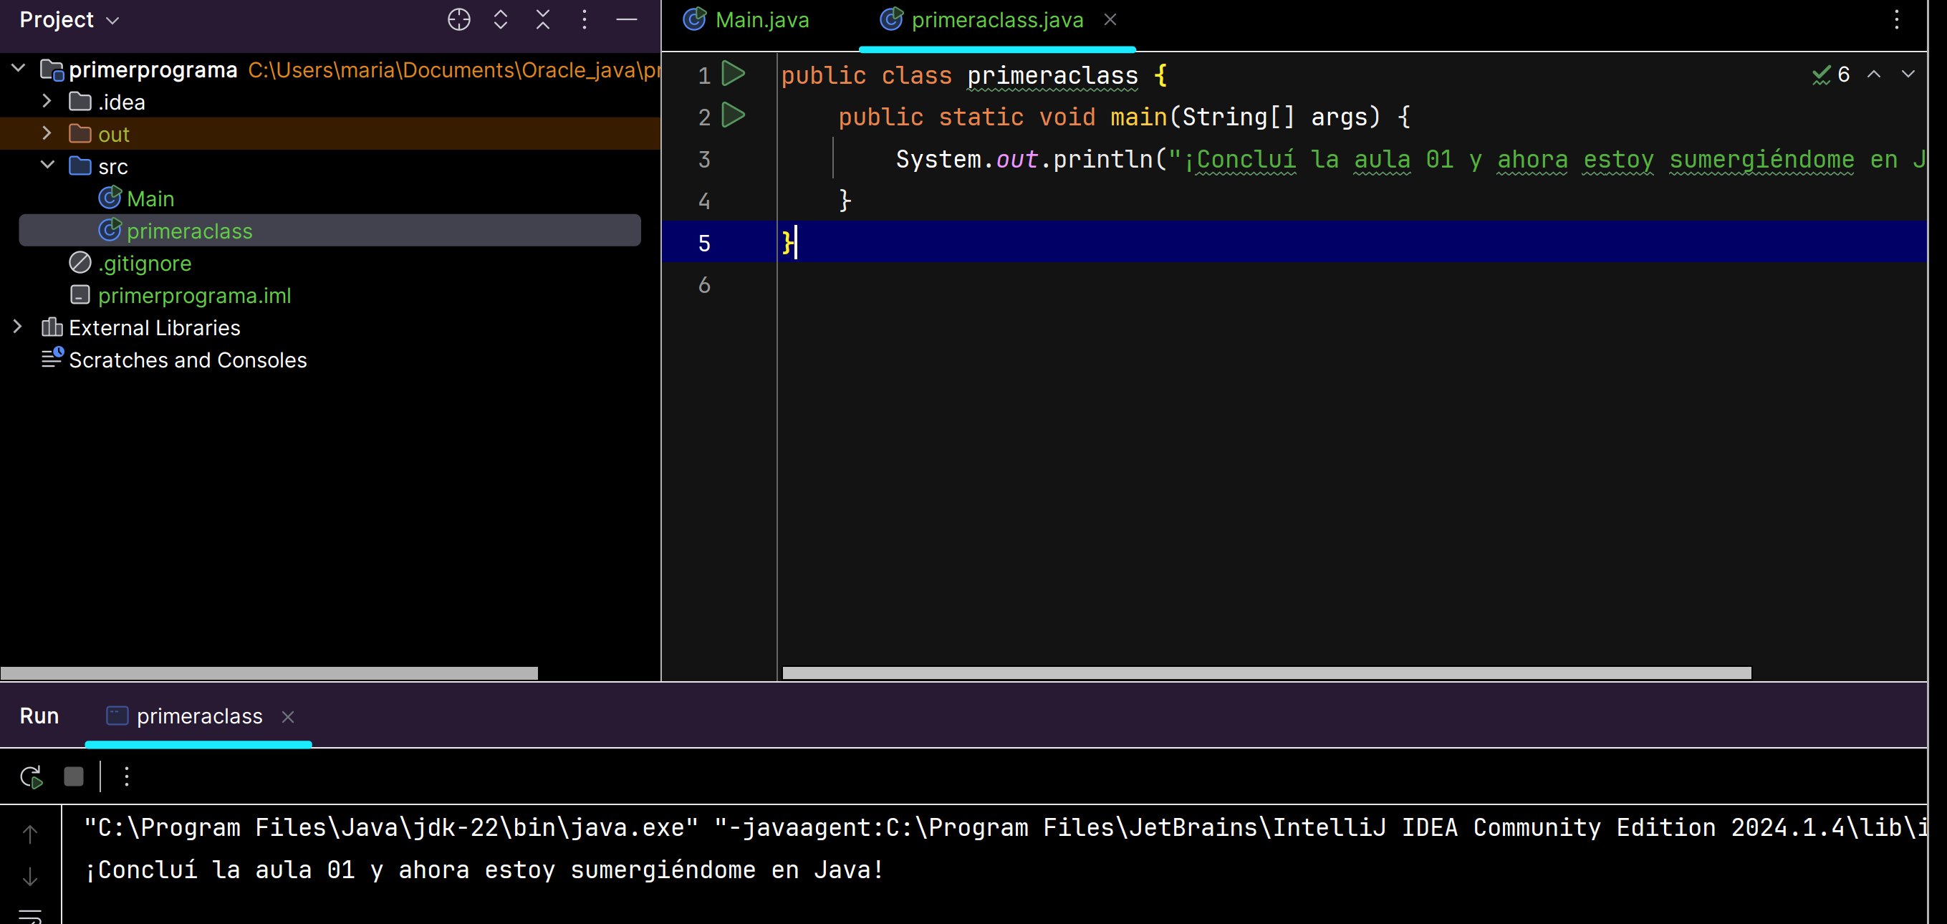1947x924 pixels.
Task: Click the Collapse All icon in Project panel
Action: [x=543, y=19]
